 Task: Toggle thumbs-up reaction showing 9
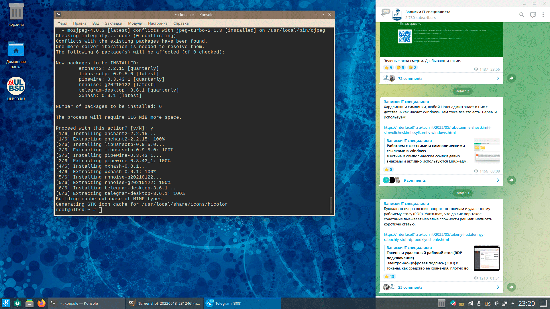point(388,68)
